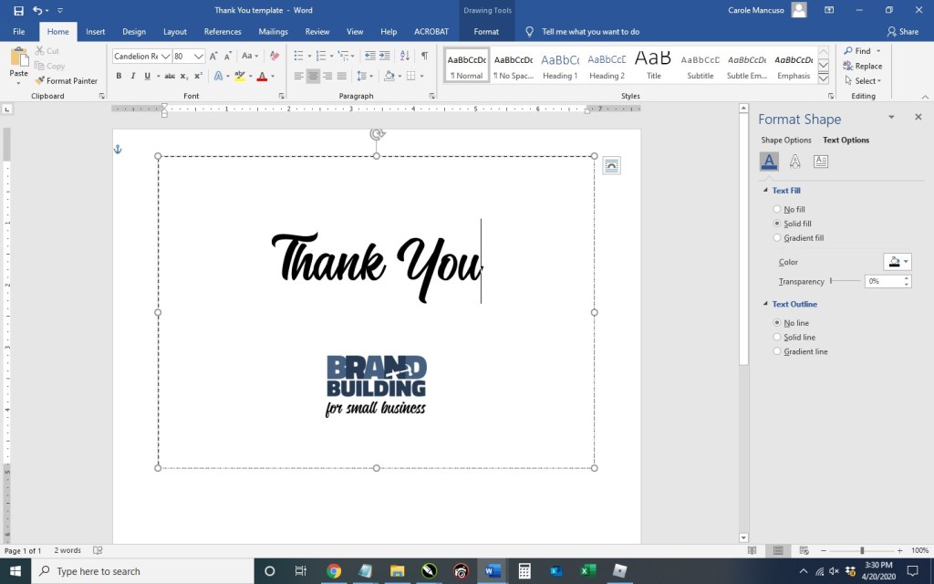Apply italic formatting from the ribbon
This screenshot has width=934, height=584.
pos(132,77)
